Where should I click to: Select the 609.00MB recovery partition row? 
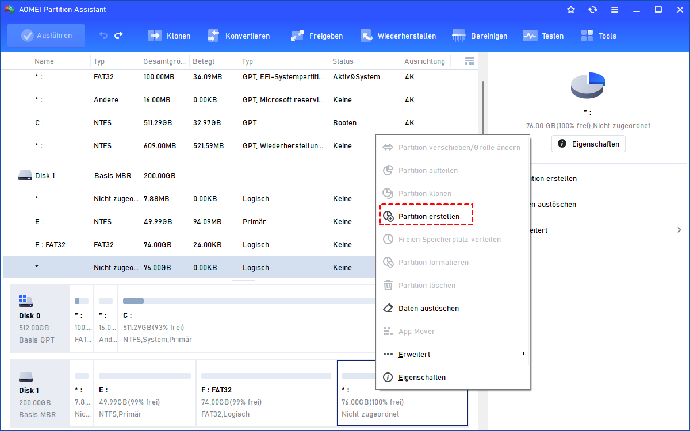(190, 146)
